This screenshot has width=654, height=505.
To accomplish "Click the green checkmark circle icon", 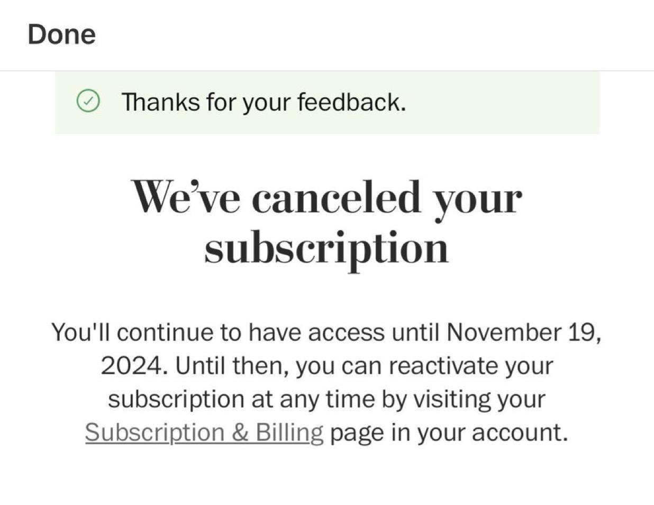I will [x=88, y=102].
